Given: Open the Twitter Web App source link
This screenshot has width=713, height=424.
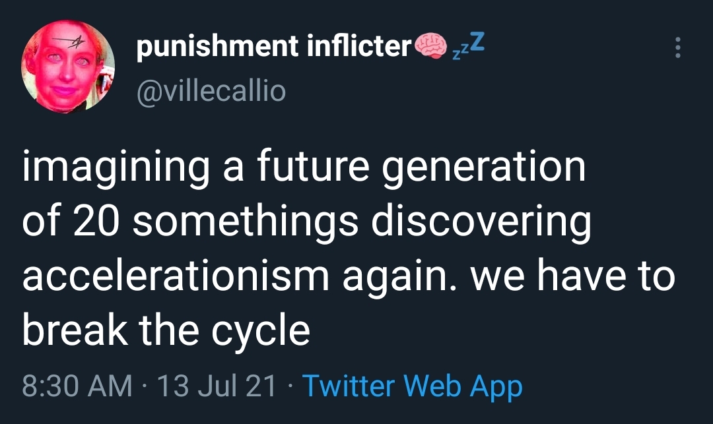Looking at the screenshot, I should [412, 386].
